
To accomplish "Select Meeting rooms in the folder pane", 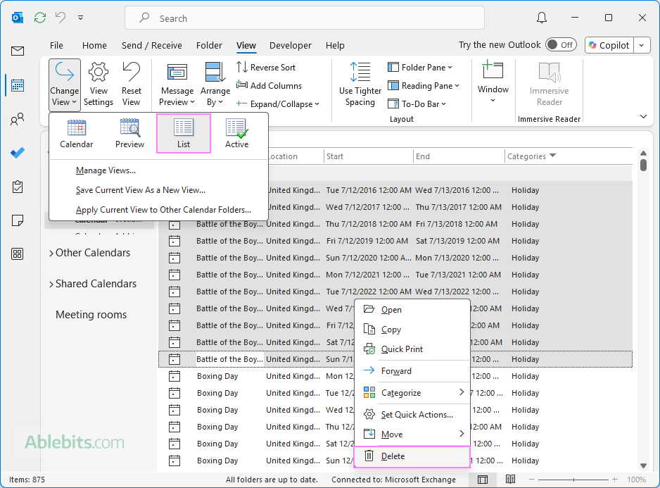I will coord(91,315).
